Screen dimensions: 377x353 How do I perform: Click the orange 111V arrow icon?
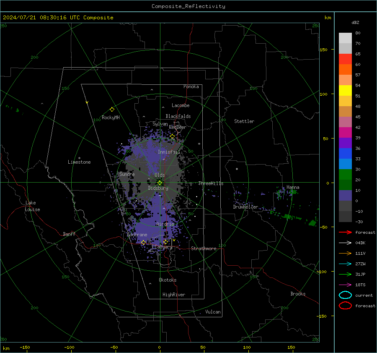click(345, 253)
